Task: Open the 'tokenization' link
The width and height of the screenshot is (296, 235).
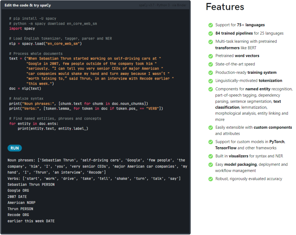Action: point(270,81)
